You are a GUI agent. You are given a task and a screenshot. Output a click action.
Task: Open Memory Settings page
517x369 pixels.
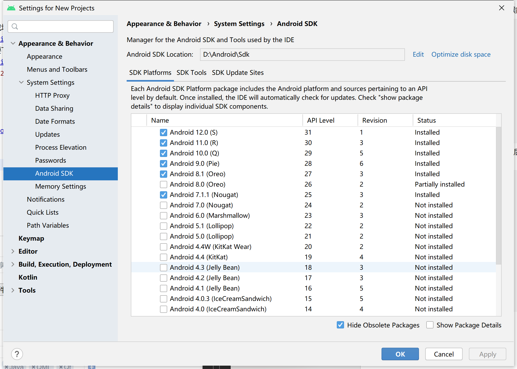pyautogui.click(x=60, y=186)
